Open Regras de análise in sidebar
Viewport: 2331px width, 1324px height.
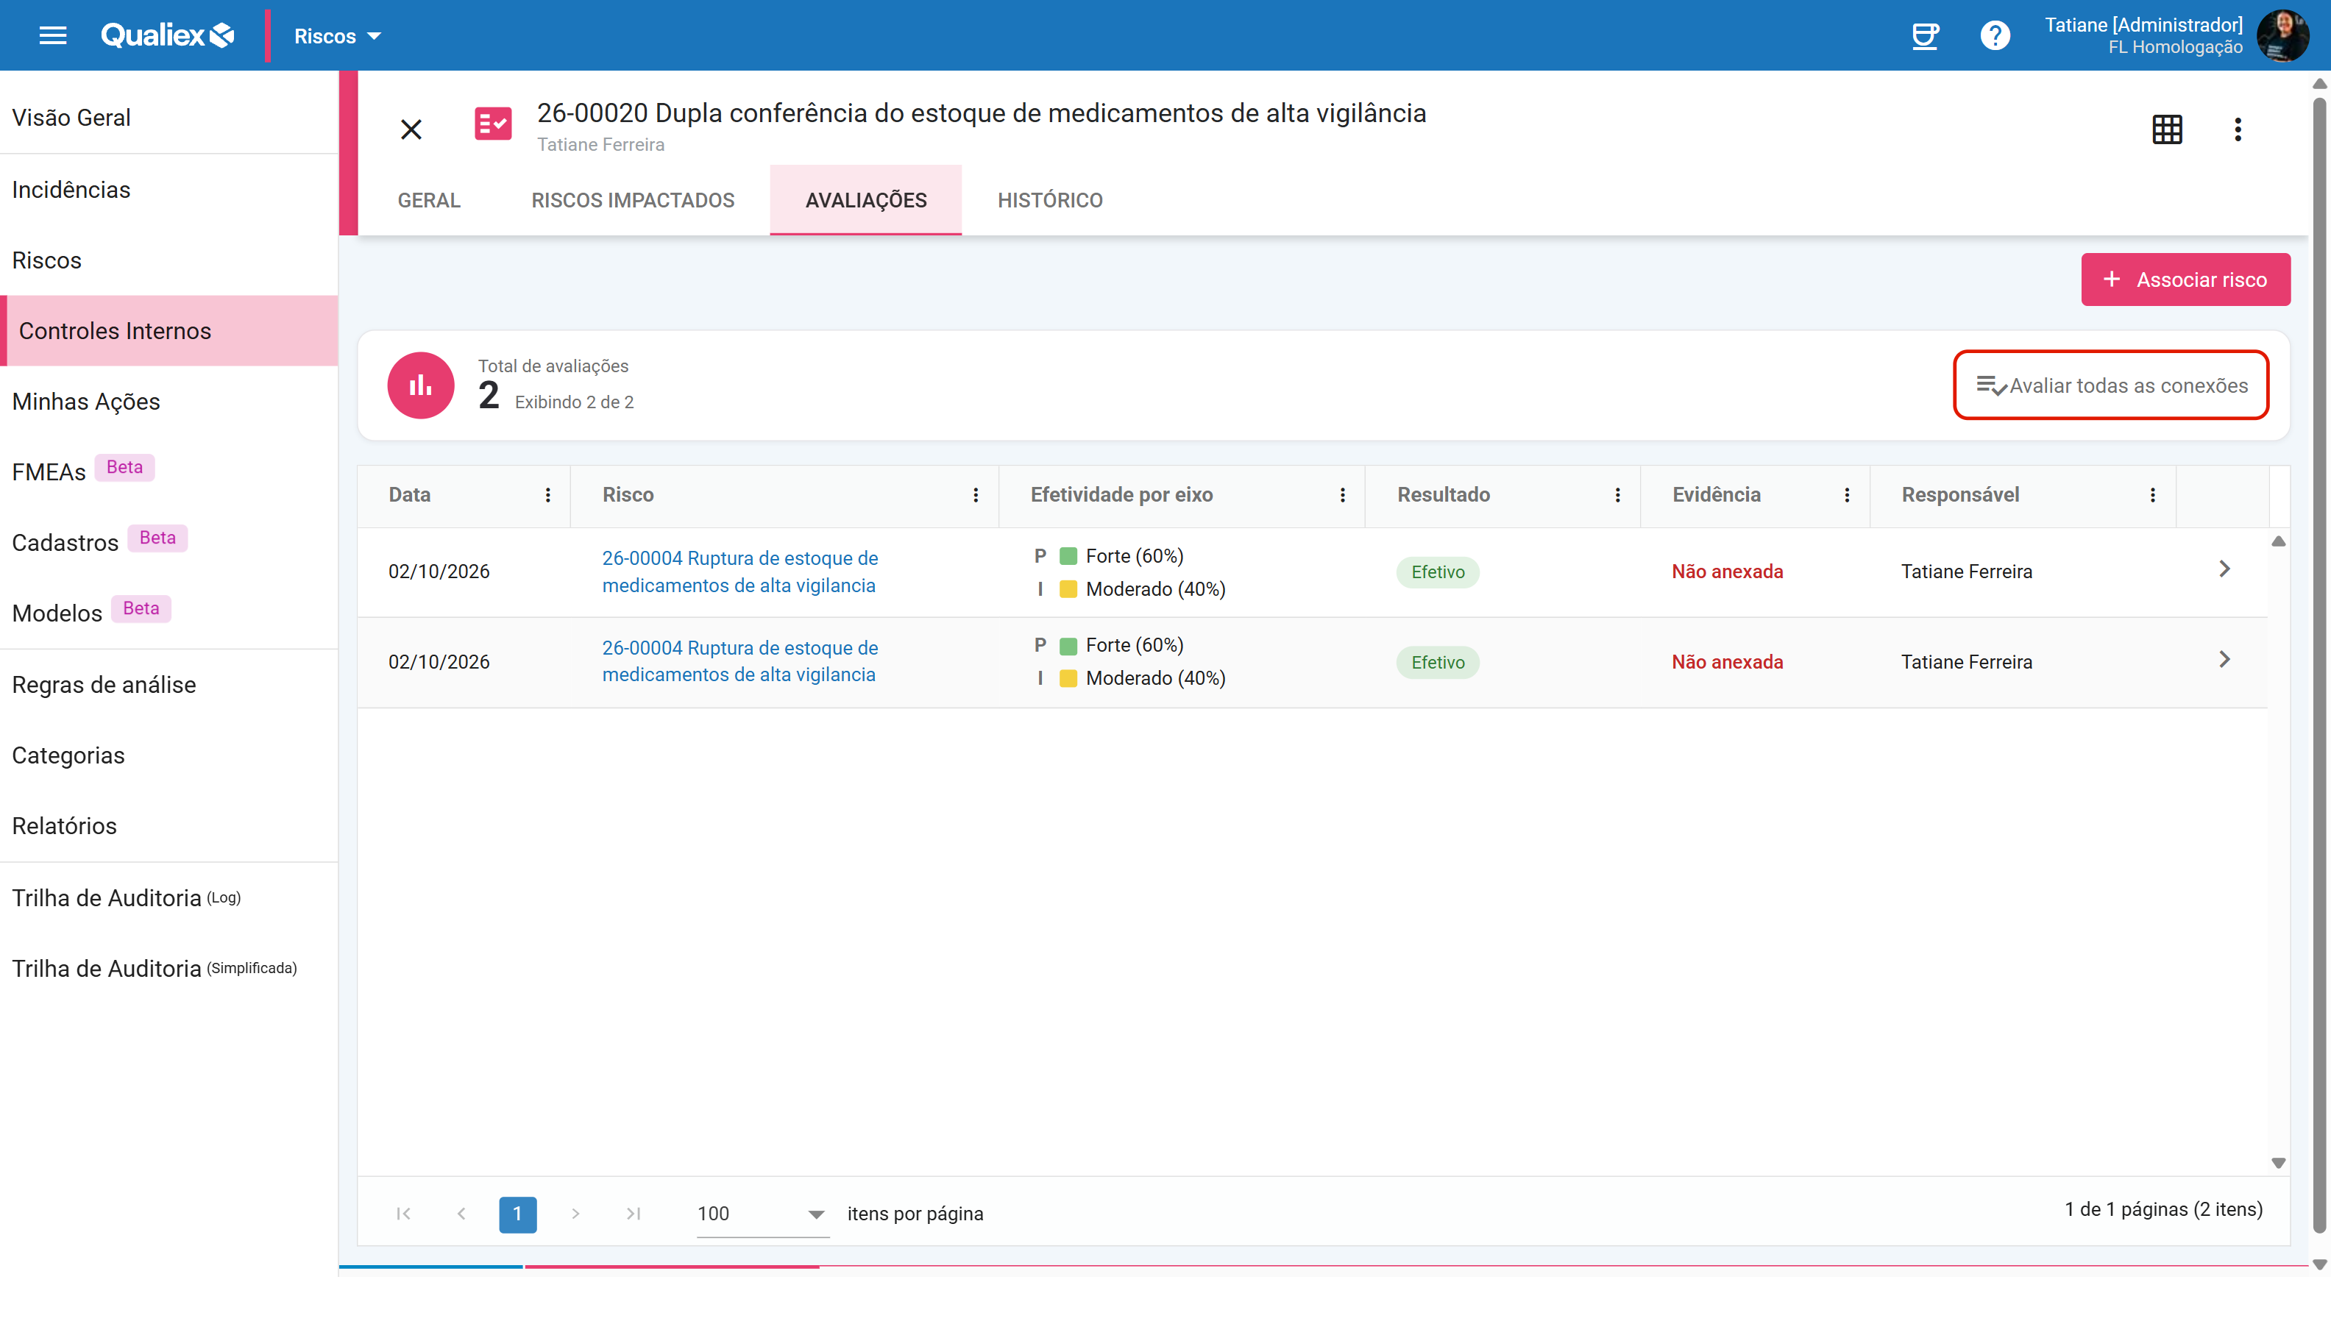pos(169,684)
